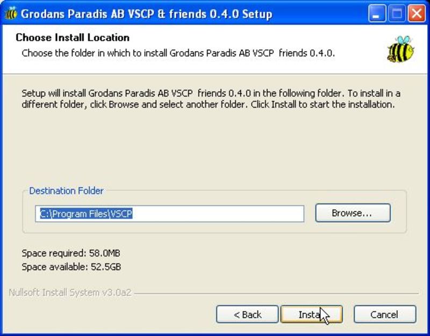This screenshot has width=430, height=336.
Task: Click the Nullsoft Install System v3.0a2 text
Action: pos(70,293)
